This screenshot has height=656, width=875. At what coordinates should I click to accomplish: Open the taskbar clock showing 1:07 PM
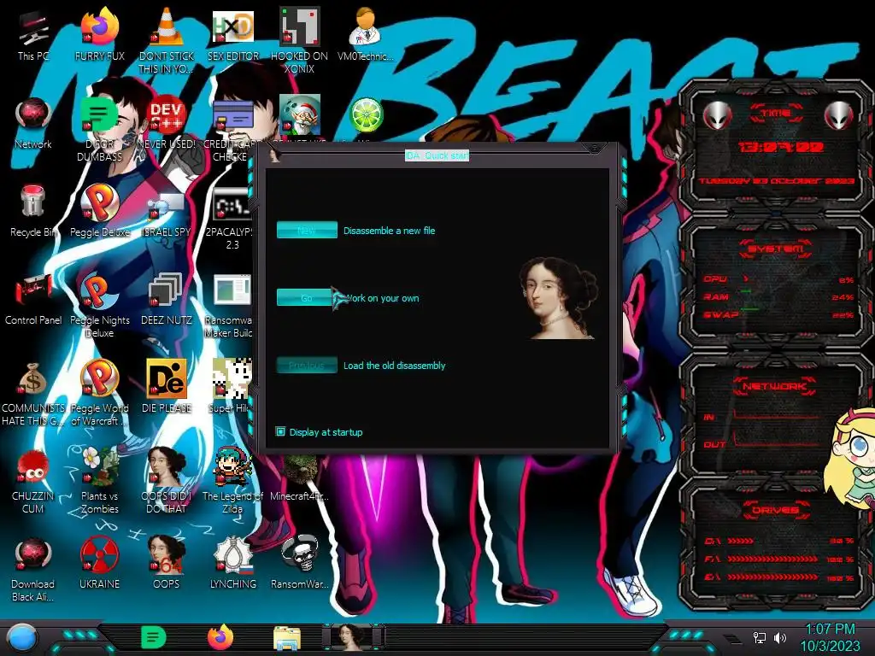click(x=831, y=637)
